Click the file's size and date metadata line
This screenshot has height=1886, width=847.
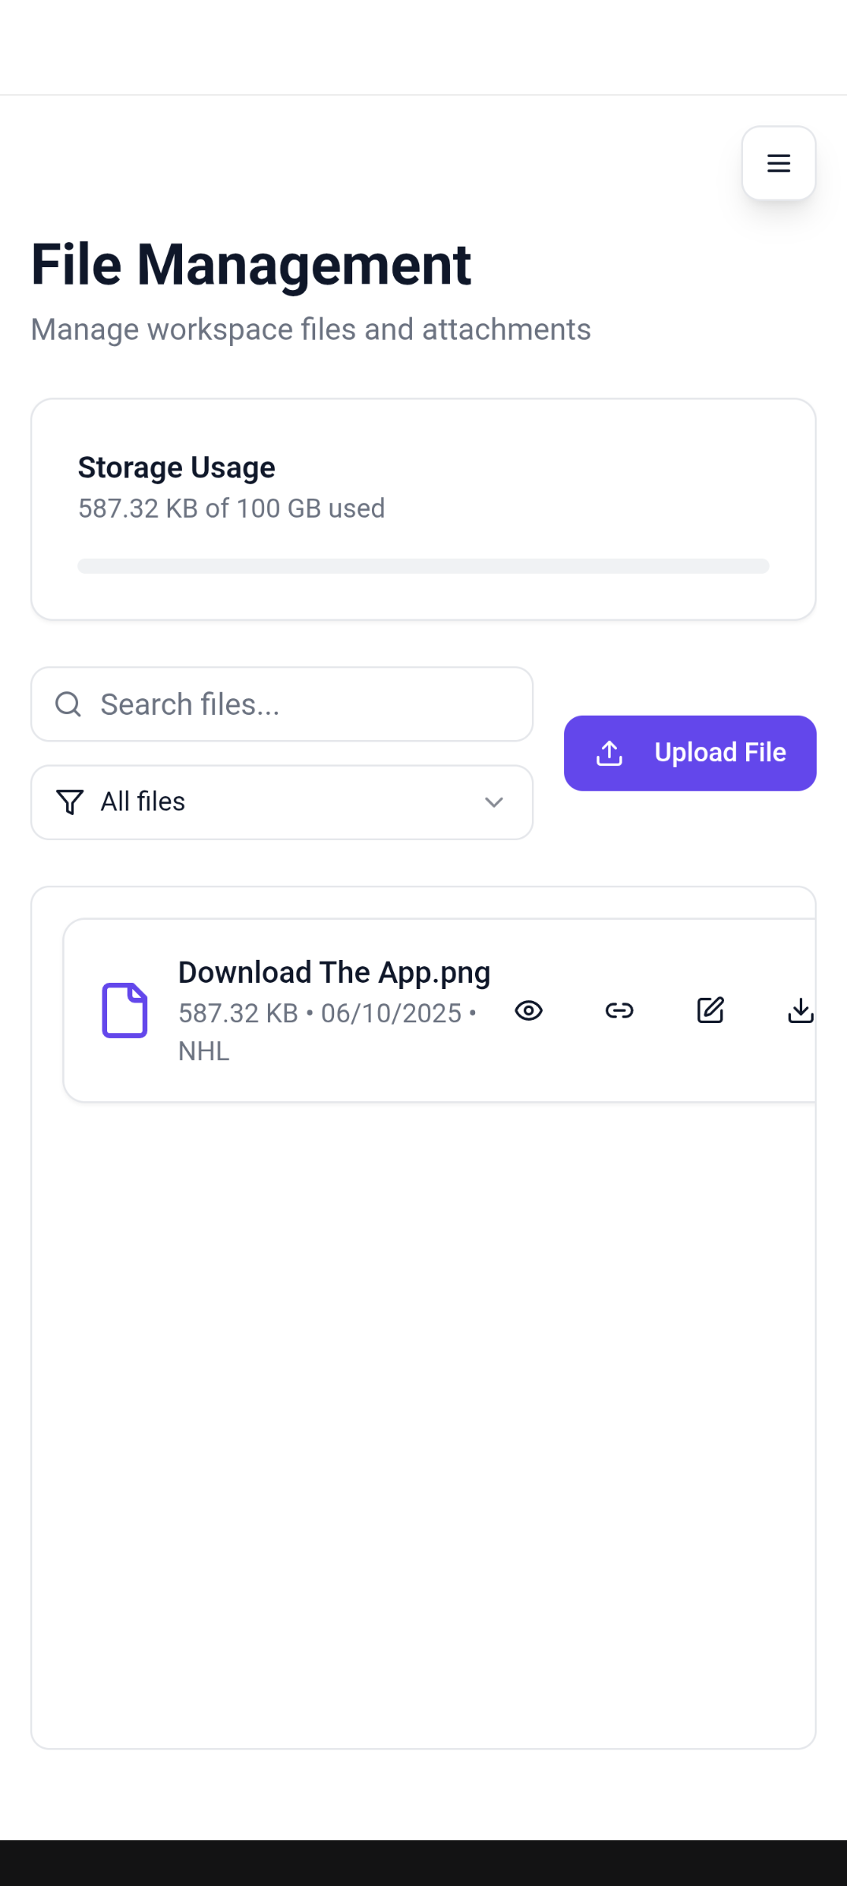pos(327,1014)
